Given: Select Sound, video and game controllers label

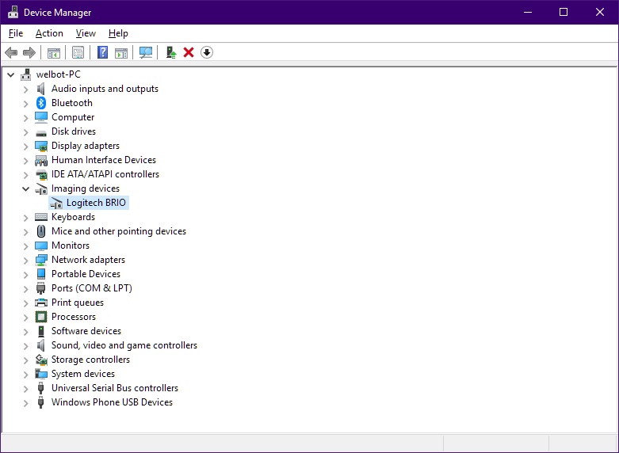Looking at the screenshot, I should click(x=124, y=345).
